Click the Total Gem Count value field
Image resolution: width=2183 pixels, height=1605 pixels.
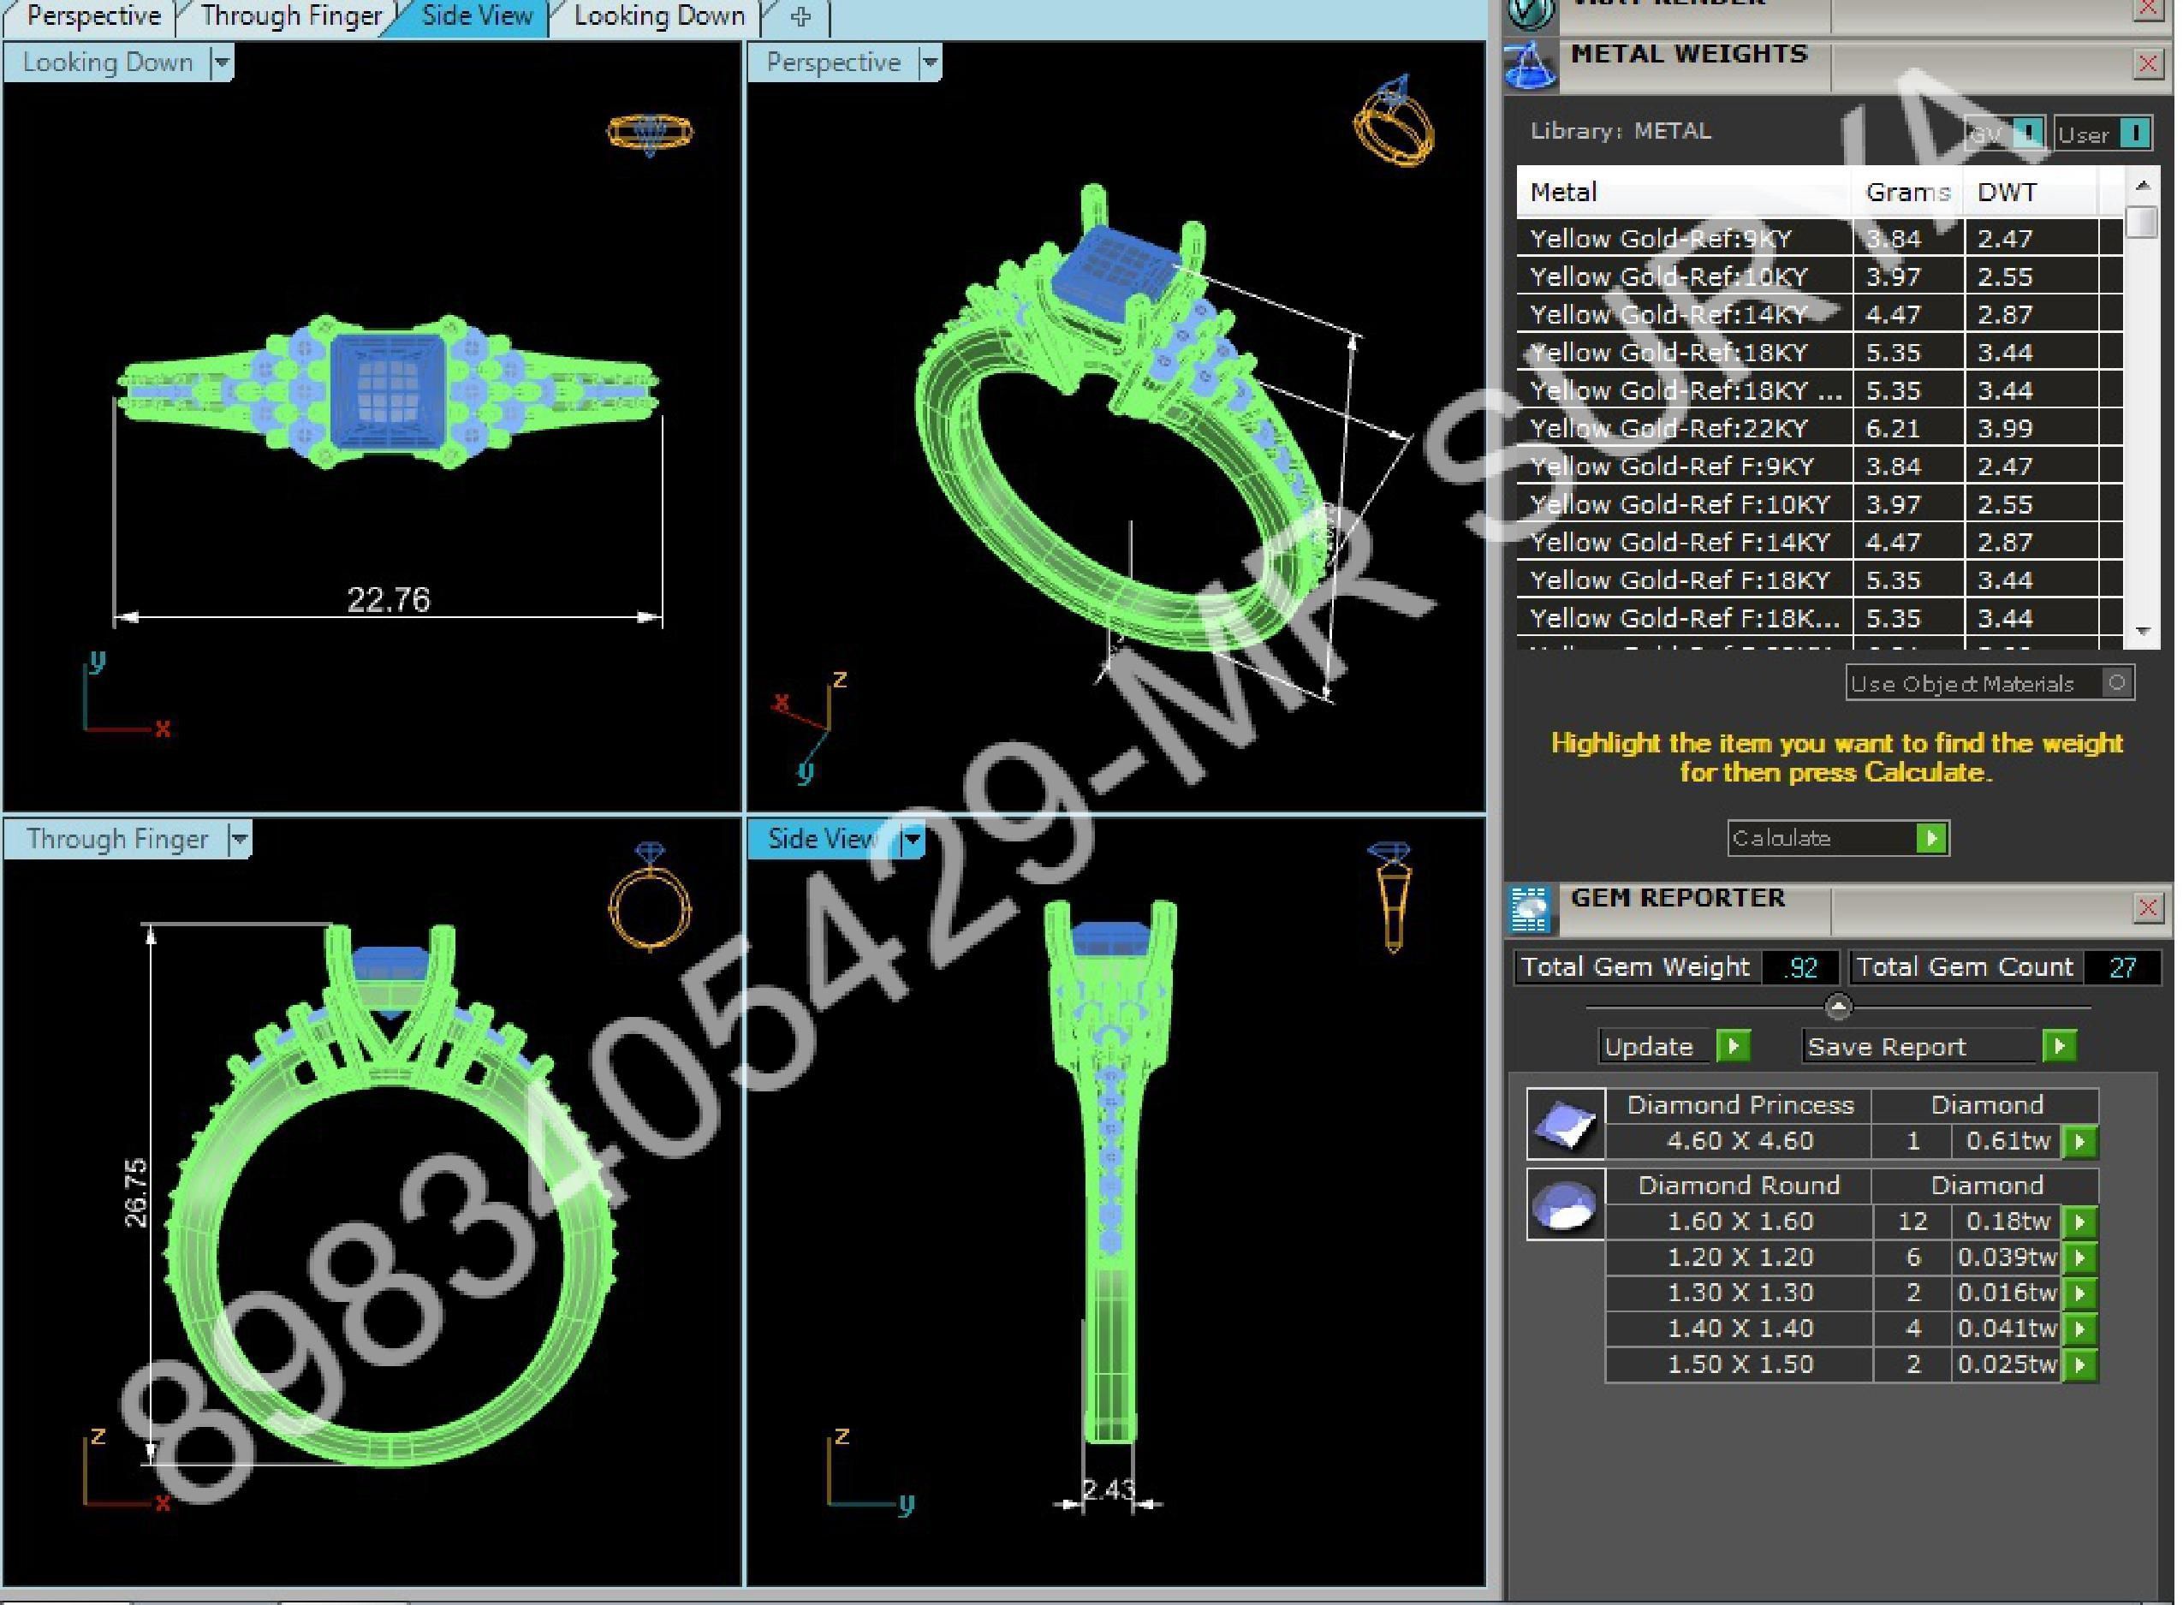tap(2122, 967)
